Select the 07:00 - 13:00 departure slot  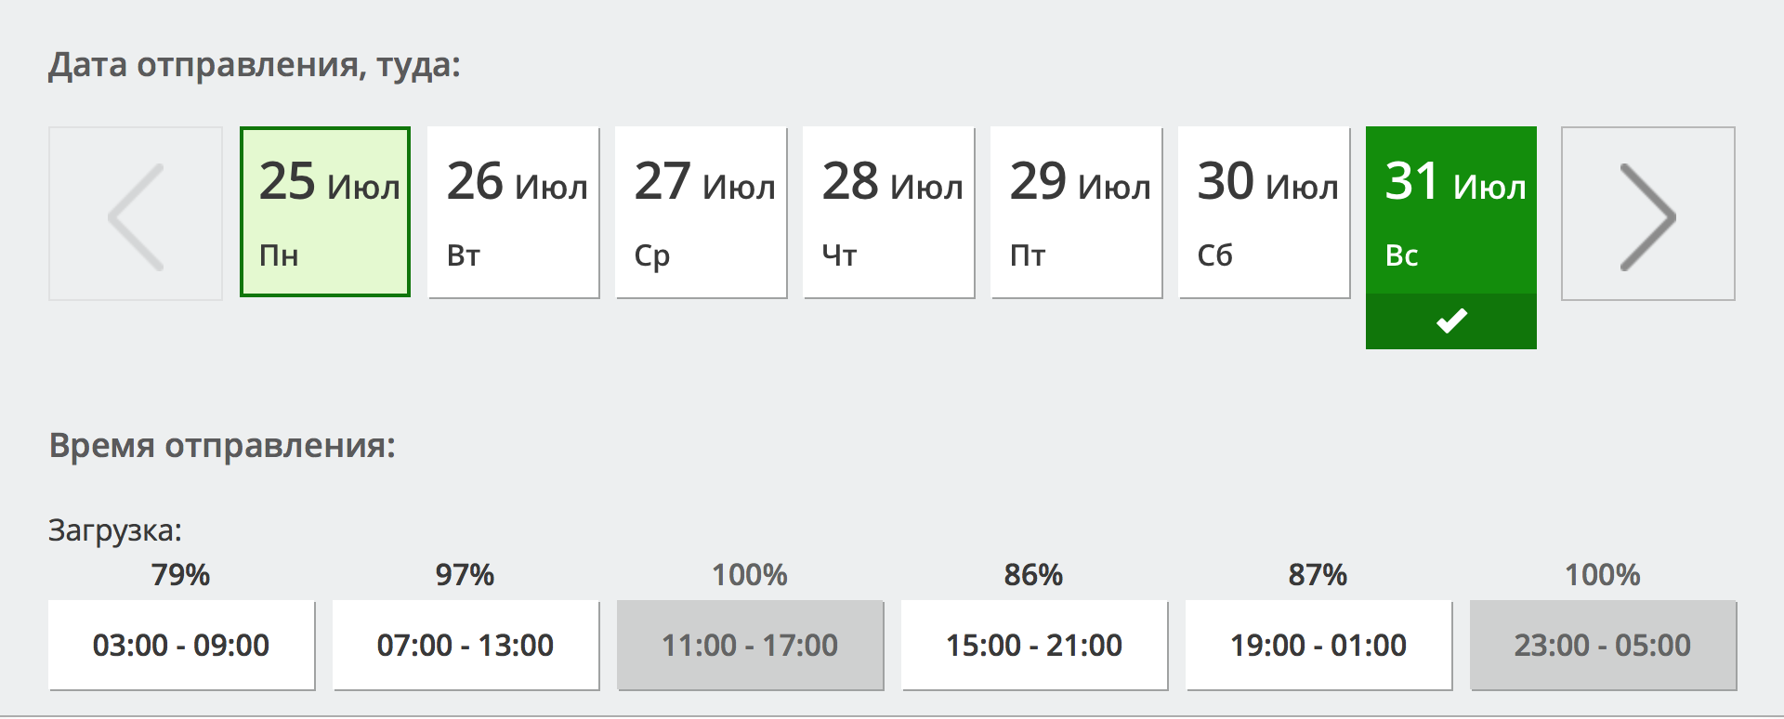(466, 645)
